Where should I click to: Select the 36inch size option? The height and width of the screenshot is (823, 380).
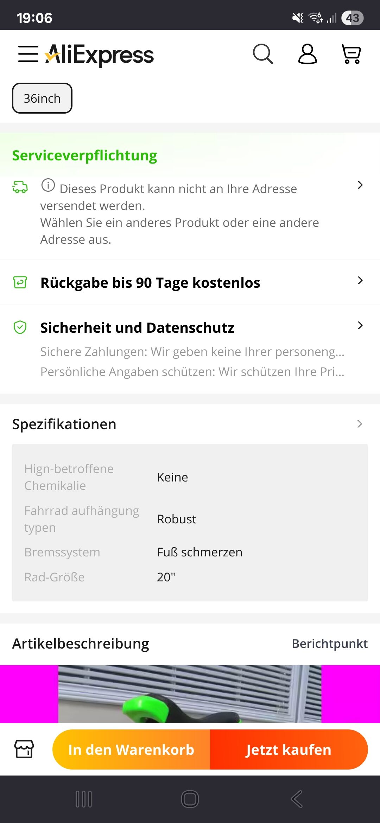pyautogui.click(x=42, y=98)
